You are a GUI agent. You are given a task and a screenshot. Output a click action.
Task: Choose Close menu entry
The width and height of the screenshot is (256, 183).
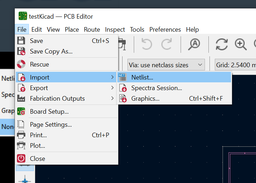click(67, 158)
